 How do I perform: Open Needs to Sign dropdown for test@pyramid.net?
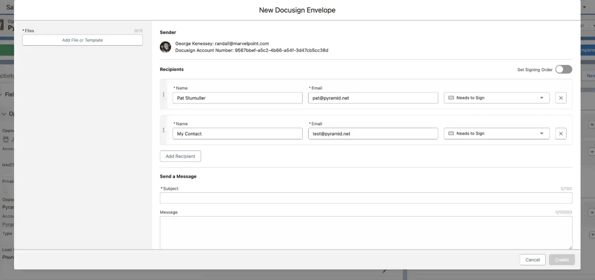coord(496,134)
